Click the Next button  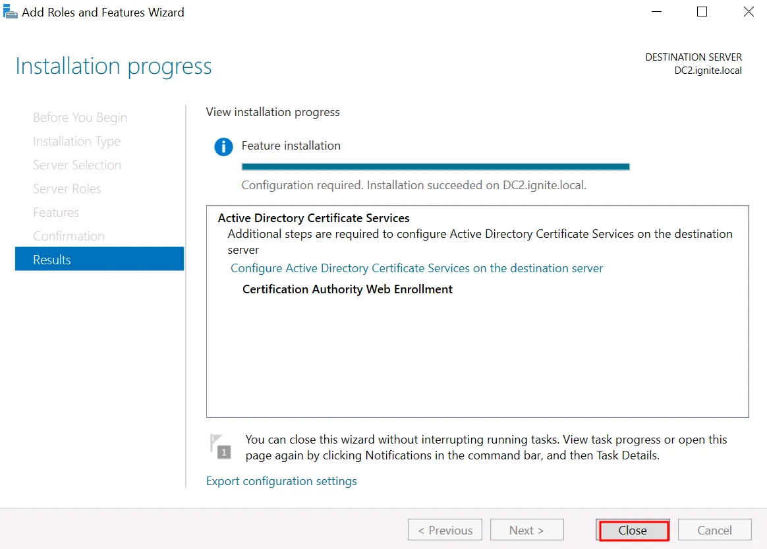pyautogui.click(x=526, y=530)
